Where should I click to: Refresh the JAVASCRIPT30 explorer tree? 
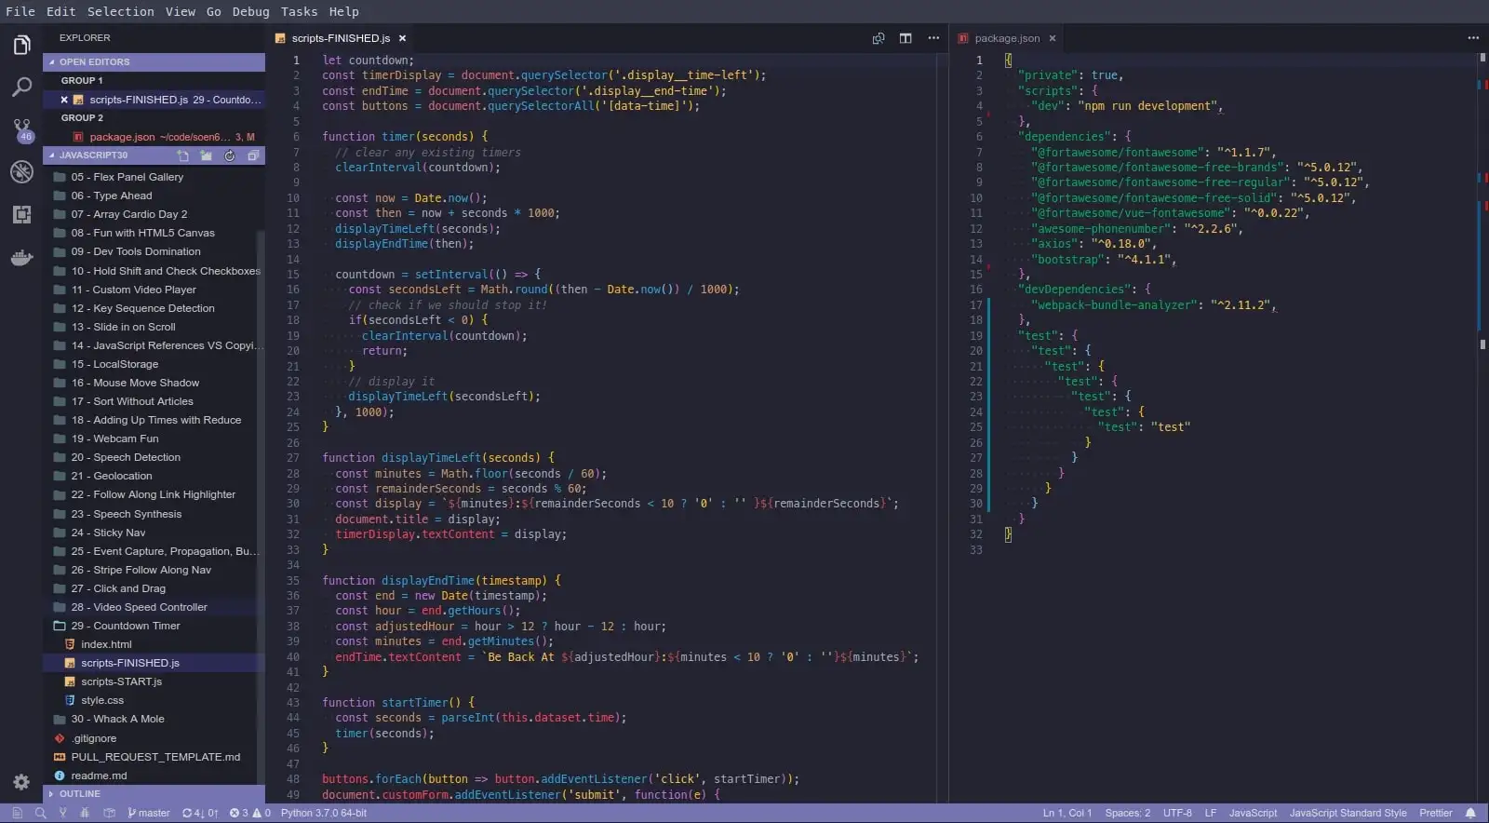[230, 155]
